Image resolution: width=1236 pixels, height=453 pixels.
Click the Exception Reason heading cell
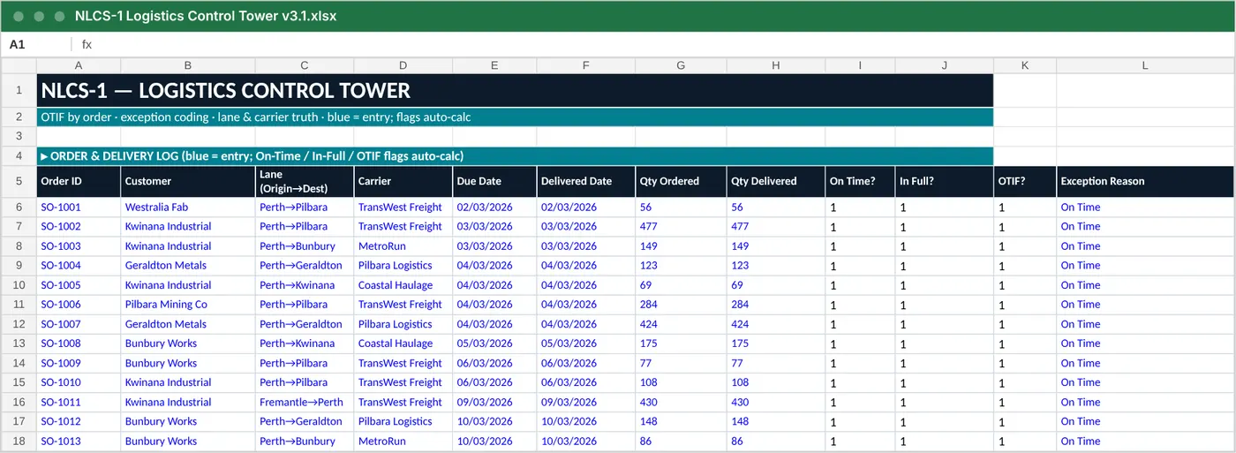tap(1145, 181)
